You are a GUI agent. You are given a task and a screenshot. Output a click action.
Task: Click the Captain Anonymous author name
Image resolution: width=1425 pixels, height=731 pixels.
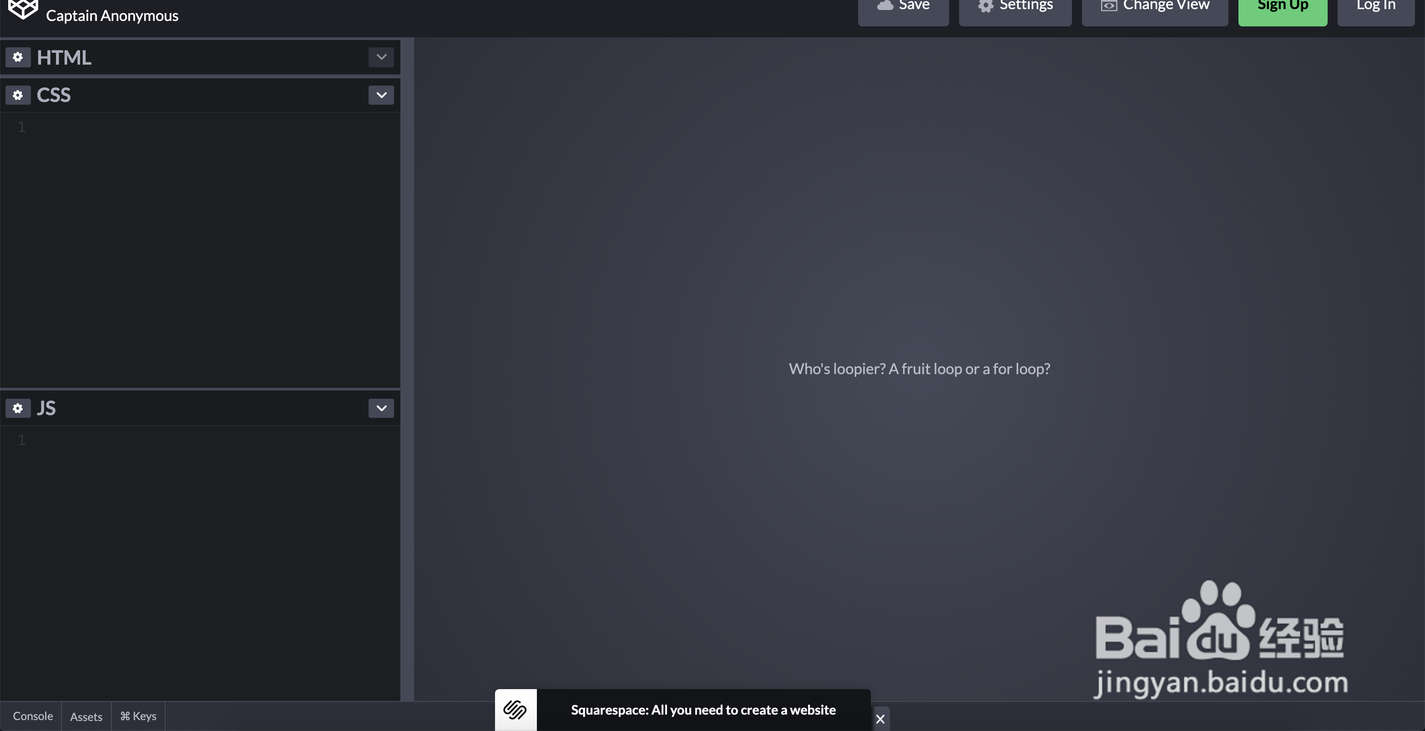112,15
